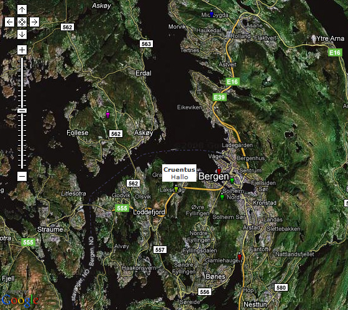Viewport: 348px width, 310px height.
Task: Click the Straume place label
Action: [50, 229]
